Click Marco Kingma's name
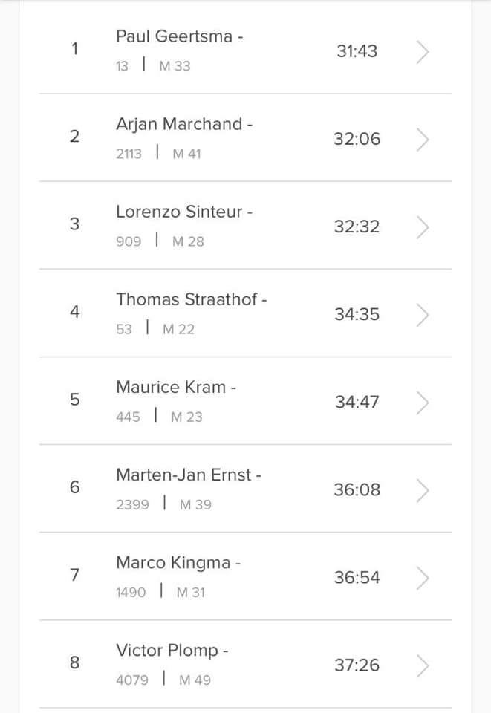This screenshot has width=491, height=713. coord(173,564)
